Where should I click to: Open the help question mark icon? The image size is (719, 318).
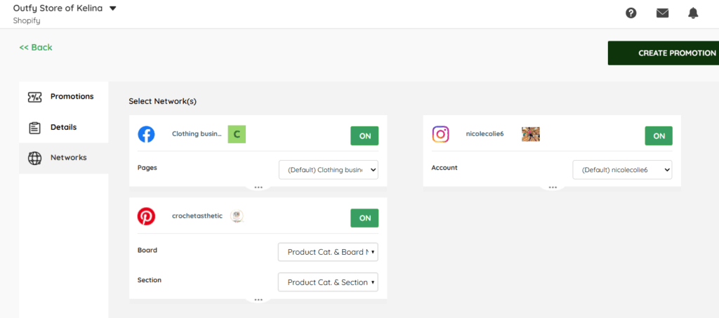[x=631, y=13]
